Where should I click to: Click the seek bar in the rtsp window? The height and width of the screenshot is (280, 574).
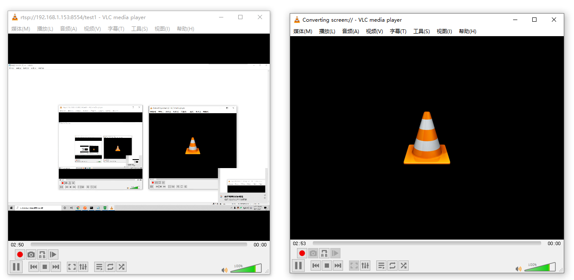[139, 245]
